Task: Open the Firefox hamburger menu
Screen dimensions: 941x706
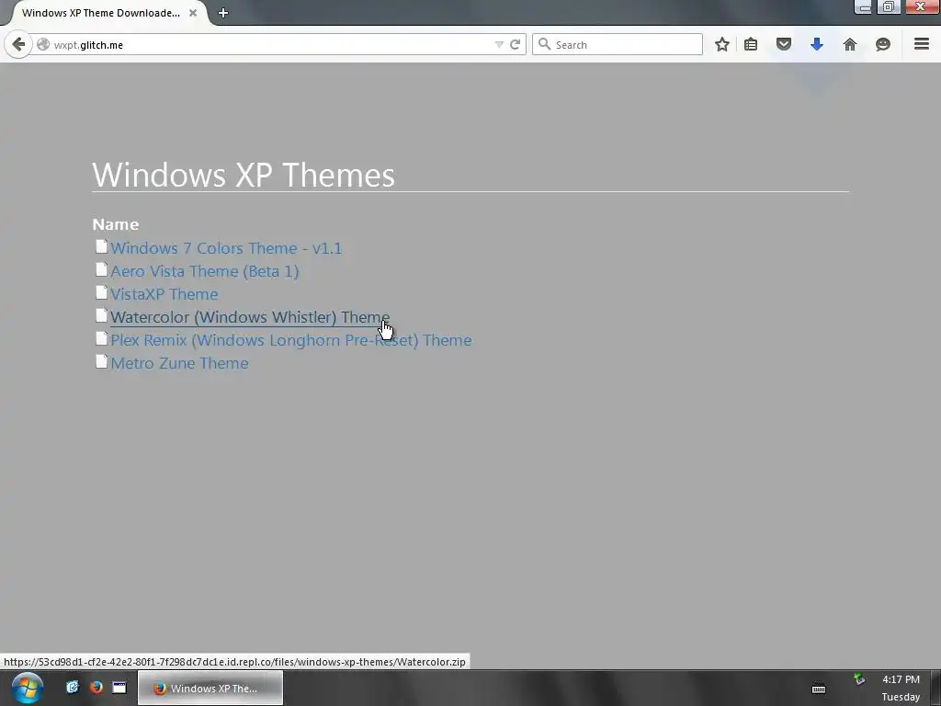Action: pos(922,44)
